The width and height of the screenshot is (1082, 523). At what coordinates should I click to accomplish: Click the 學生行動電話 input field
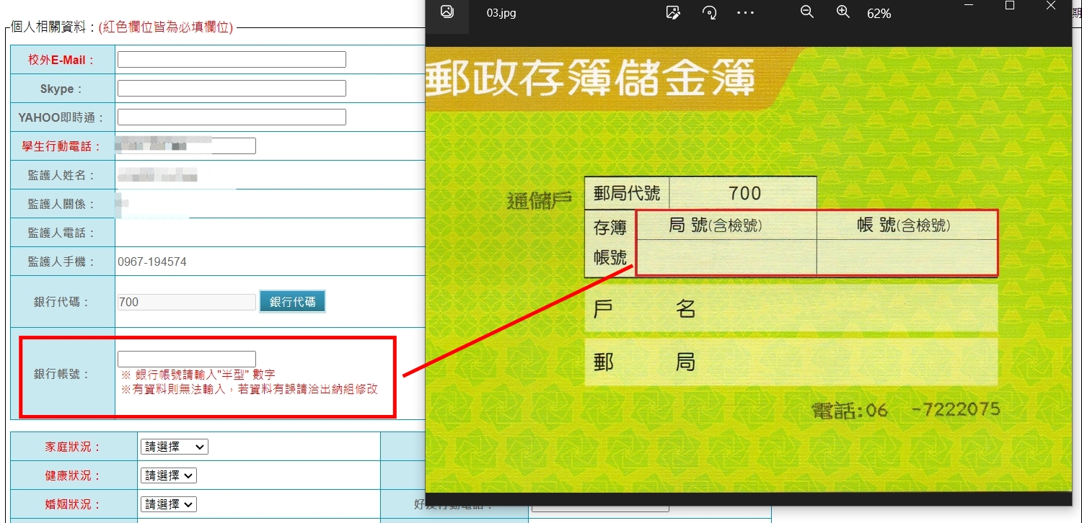pos(187,146)
